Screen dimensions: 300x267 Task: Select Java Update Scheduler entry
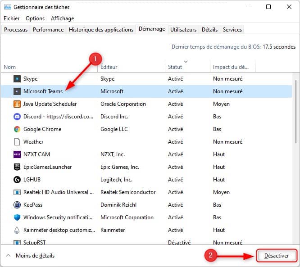(50, 104)
